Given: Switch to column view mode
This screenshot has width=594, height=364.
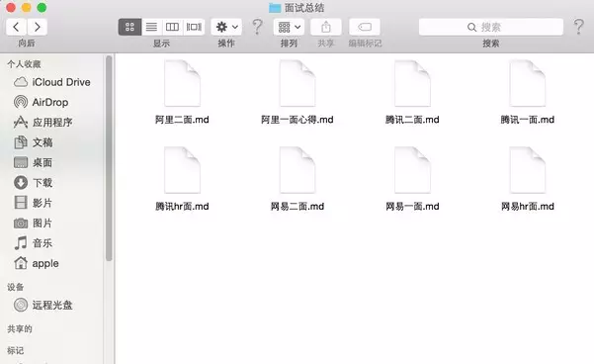Looking at the screenshot, I should [x=172, y=27].
